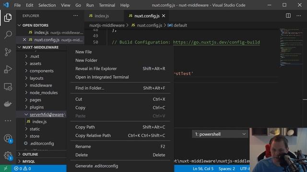The height and width of the screenshot is (172, 307).
Task: Open index.js under serverMiddleware folder
Action: point(39,121)
